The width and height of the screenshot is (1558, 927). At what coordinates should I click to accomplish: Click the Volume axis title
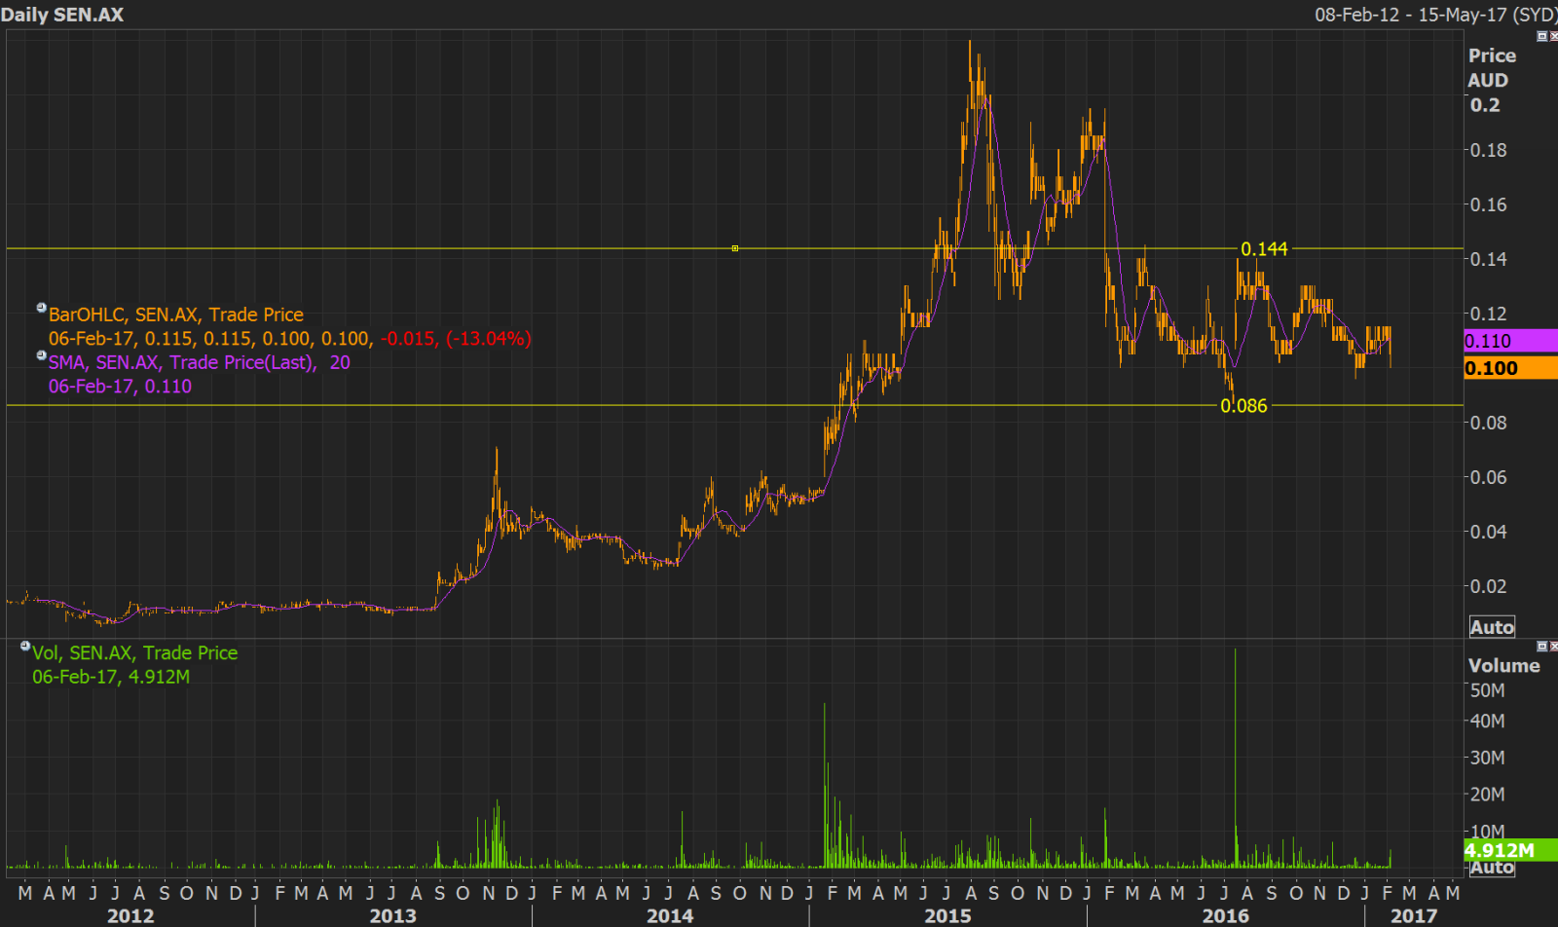point(1504,666)
